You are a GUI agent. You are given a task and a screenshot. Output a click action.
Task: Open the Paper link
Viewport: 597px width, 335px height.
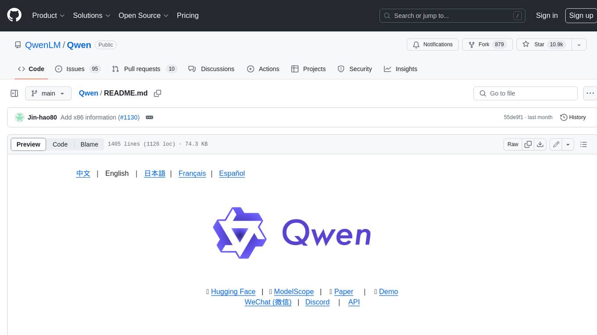tap(344, 292)
